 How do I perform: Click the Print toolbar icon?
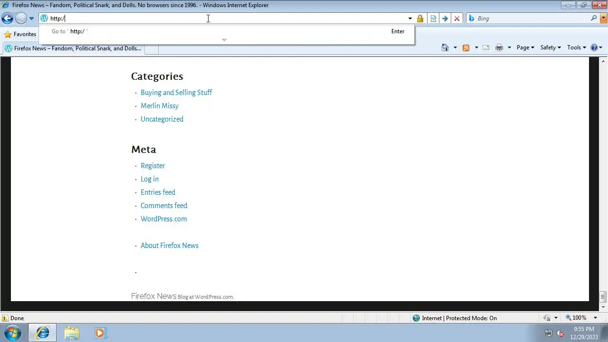coord(499,47)
